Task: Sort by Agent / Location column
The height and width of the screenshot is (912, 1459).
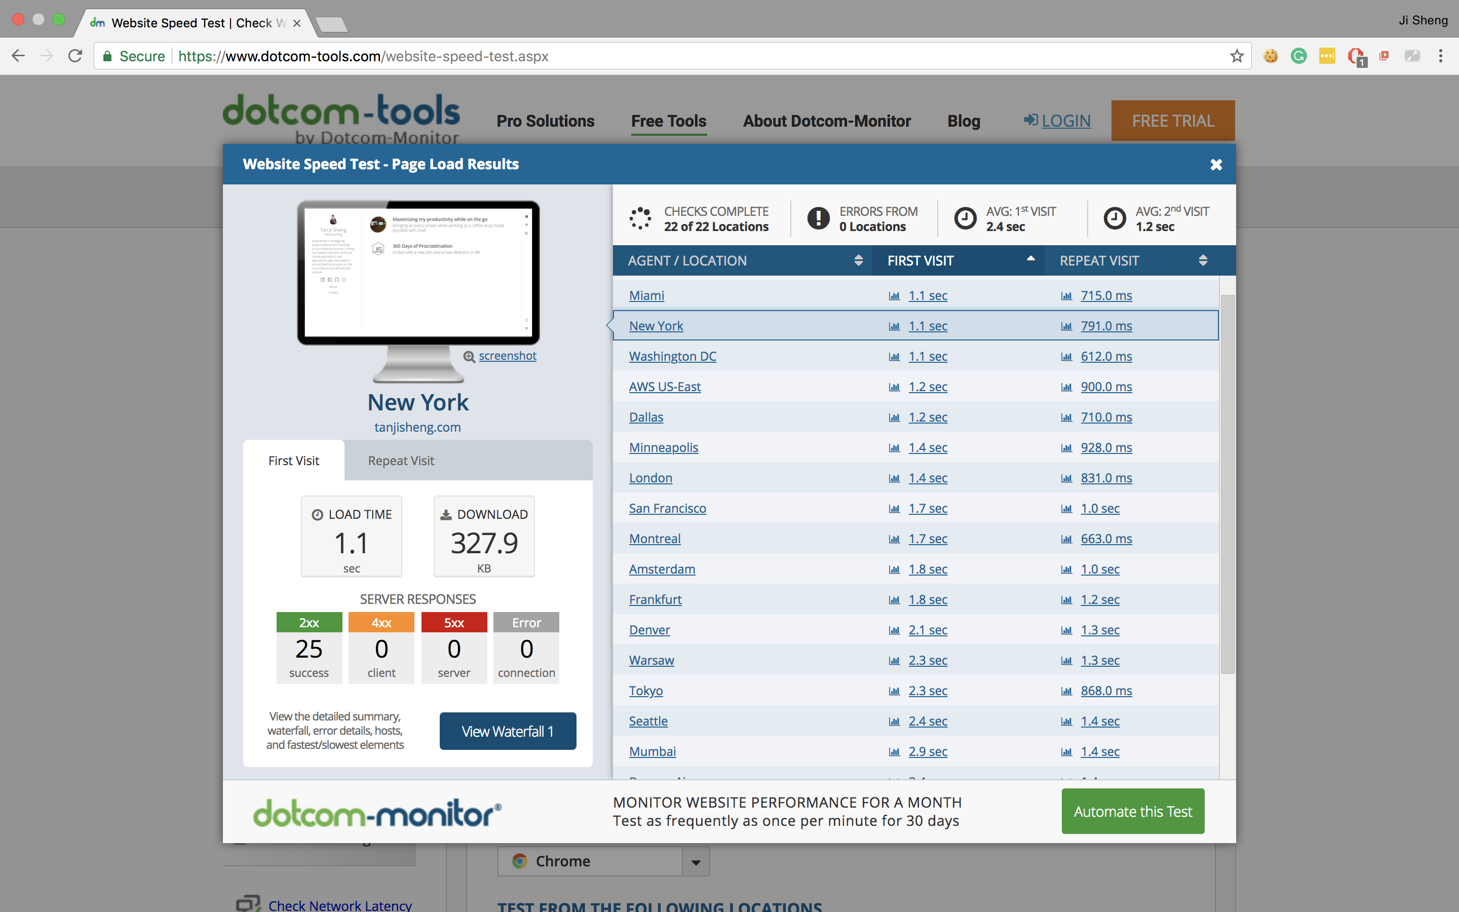Action: point(742,260)
